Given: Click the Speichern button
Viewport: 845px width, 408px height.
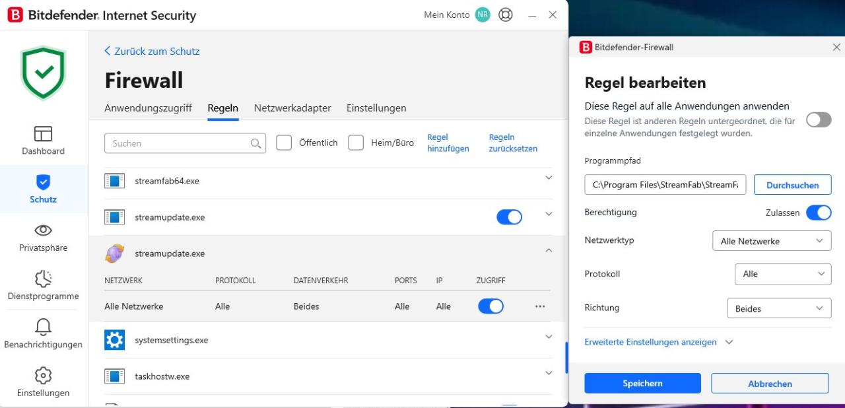Looking at the screenshot, I should (642, 383).
